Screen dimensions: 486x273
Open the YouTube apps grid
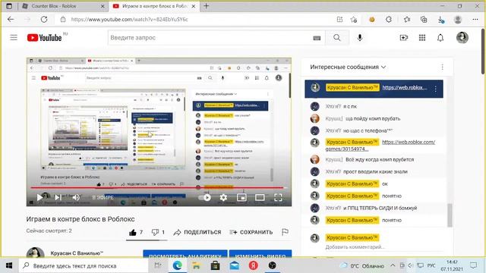(422, 38)
